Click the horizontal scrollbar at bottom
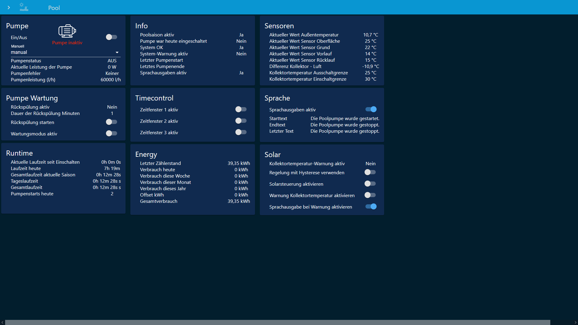The image size is (578, 325). [277, 322]
